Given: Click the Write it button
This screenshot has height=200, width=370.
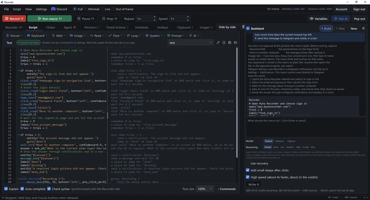Looking at the screenshot, I should (x=254, y=184).
